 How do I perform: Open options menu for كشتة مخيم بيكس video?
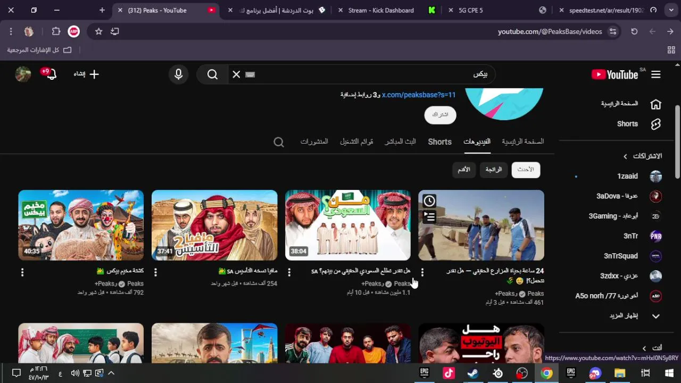tap(22, 272)
